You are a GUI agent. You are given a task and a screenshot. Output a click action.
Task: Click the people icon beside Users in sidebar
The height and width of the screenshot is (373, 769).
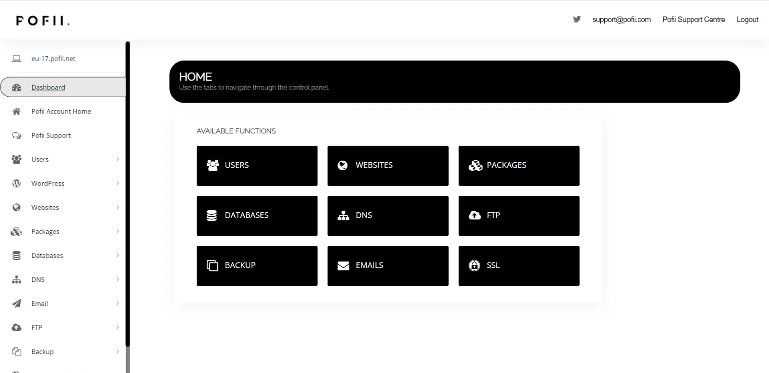coord(17,159)
